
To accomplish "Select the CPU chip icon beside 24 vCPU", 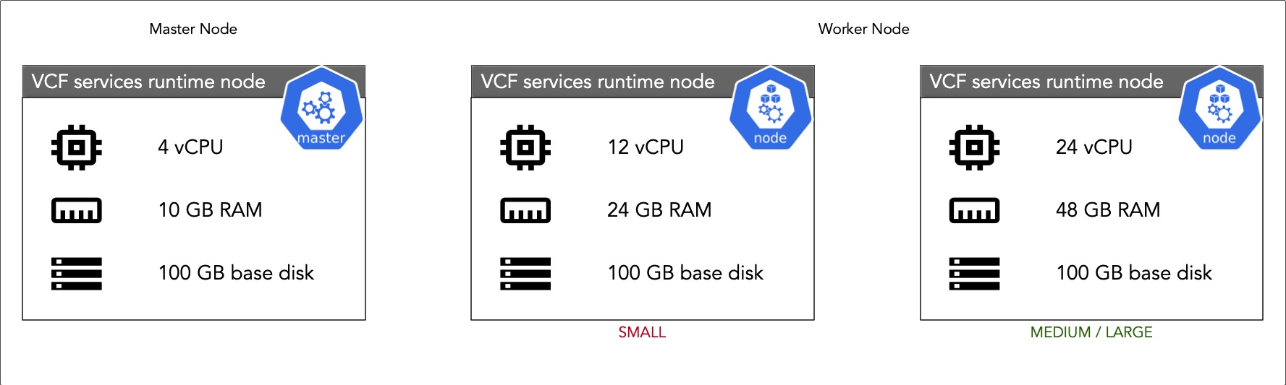I will coord(974,147).
